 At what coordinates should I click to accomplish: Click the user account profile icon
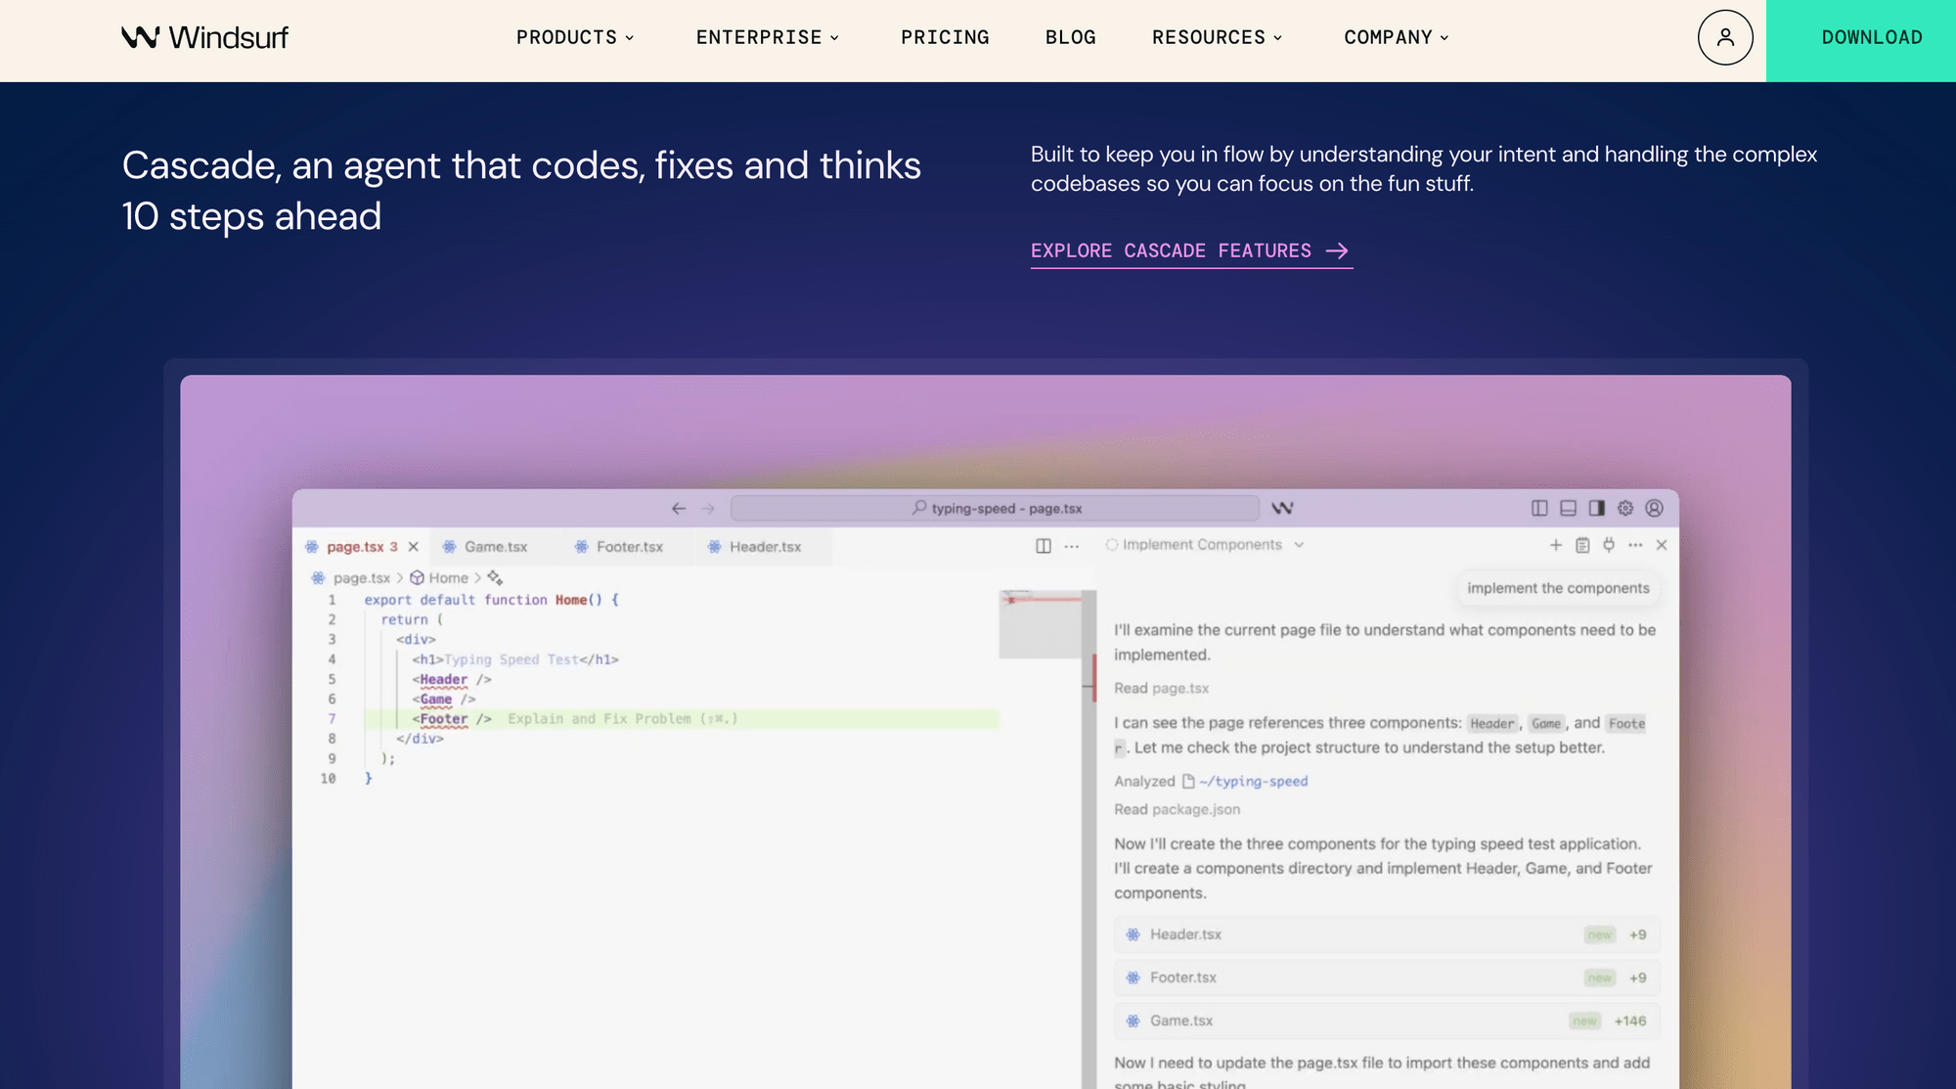point(1725,37)
